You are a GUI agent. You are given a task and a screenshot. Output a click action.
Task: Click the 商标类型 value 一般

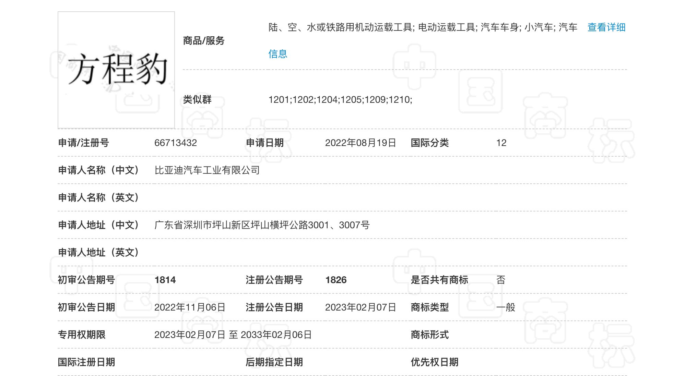[506, 307]
